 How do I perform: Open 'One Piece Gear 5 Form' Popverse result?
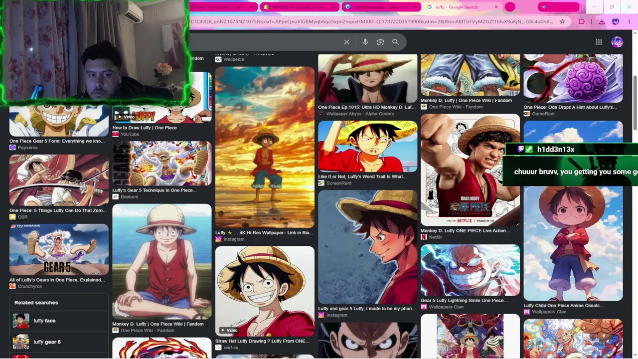coord(57,141)
